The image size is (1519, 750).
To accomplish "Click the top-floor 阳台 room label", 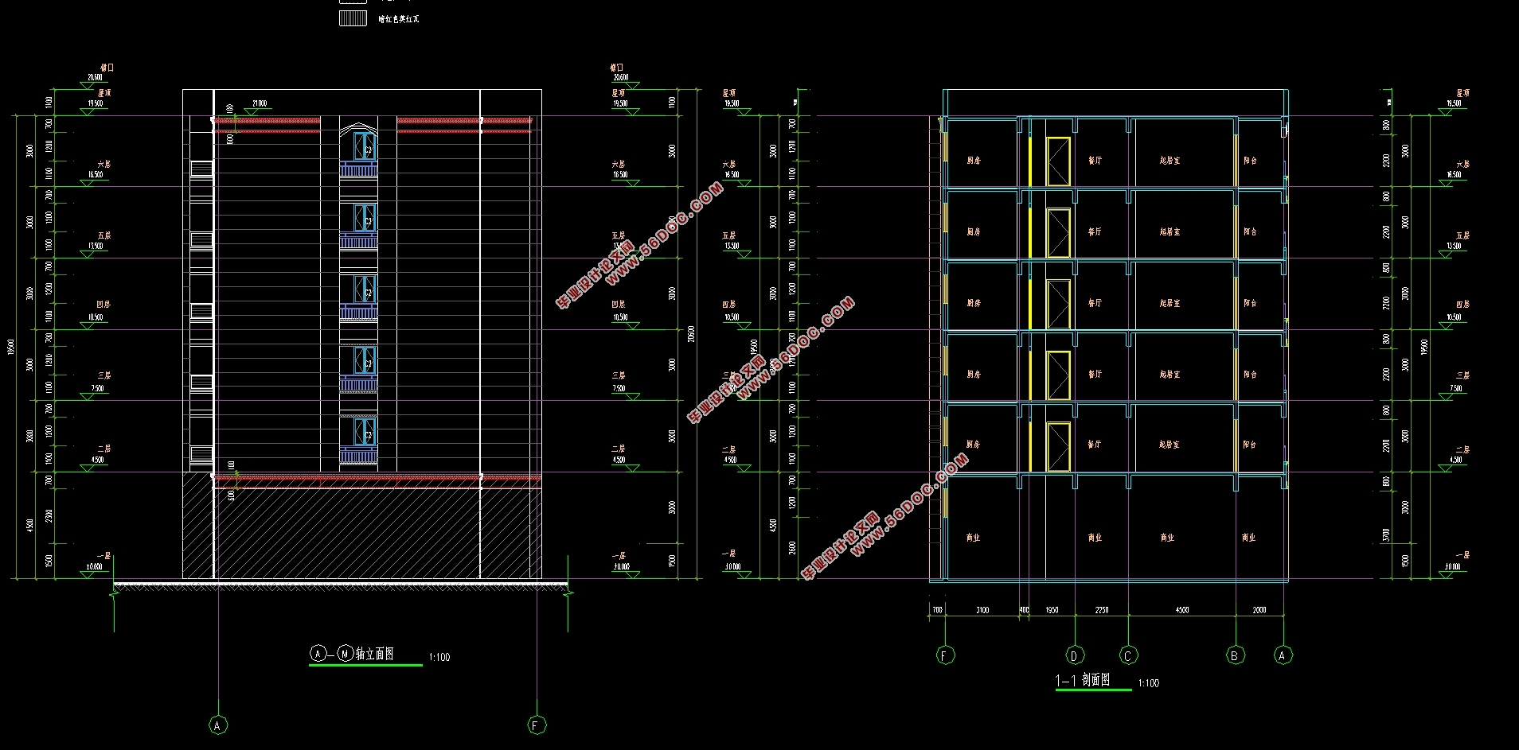I will [x=1249, y=161].
